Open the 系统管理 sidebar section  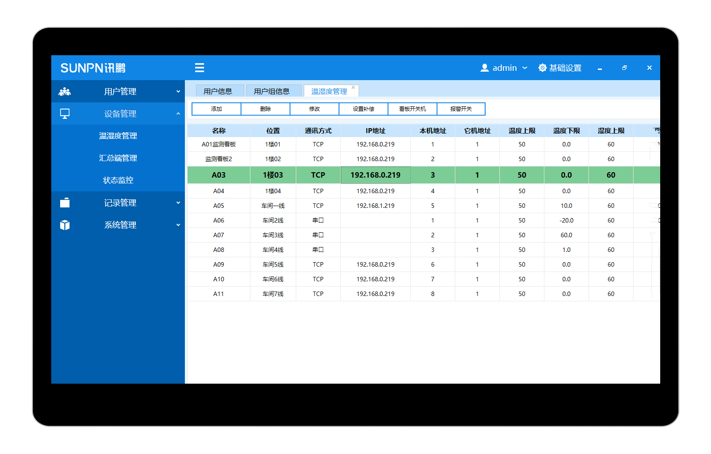point(118,225)
